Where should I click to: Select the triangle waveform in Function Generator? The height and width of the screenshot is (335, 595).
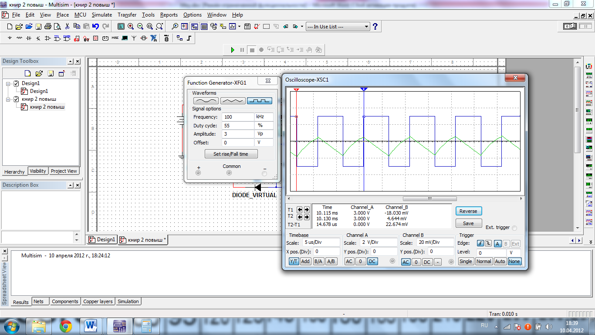pos(233,101)
